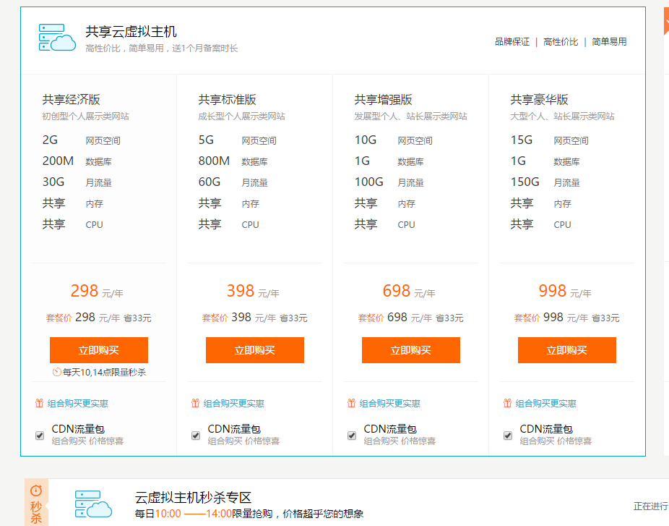Image resolution: width=669 pixels, height=526 pixels.
Task: Click the gift icon under the 共享豪华版 plan
Action: (508, 403)
